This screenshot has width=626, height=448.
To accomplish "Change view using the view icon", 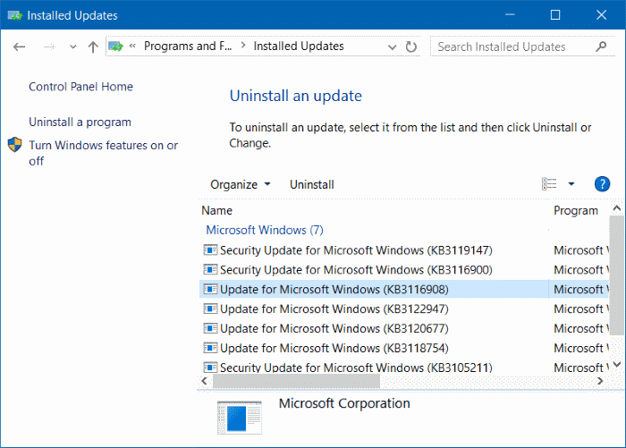I will 549,184.
